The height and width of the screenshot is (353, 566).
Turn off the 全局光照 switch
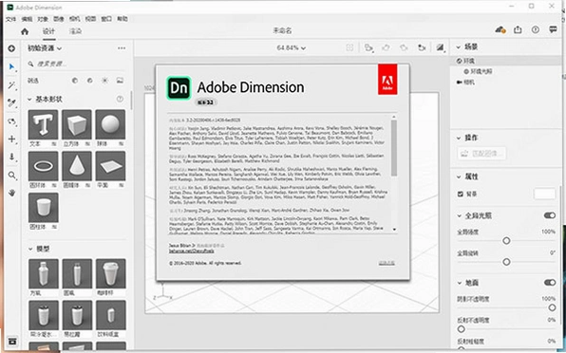coord(550,215)
